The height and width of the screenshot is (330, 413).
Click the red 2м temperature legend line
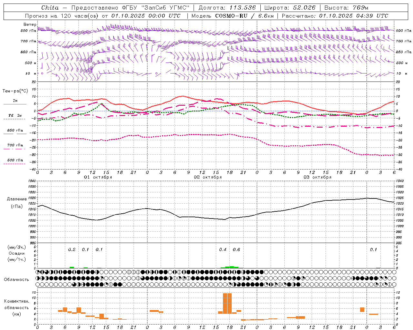[x=15, y=104]
